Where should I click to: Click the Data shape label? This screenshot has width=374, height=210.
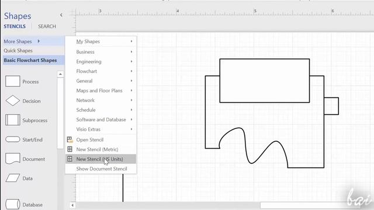coord(27,178)
